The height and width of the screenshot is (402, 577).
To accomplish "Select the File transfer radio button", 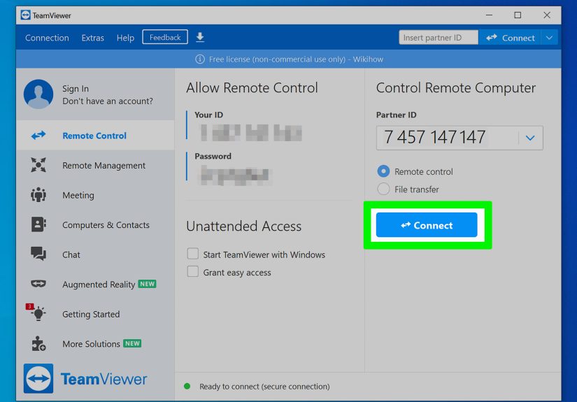I will click(x=383, y=189).
